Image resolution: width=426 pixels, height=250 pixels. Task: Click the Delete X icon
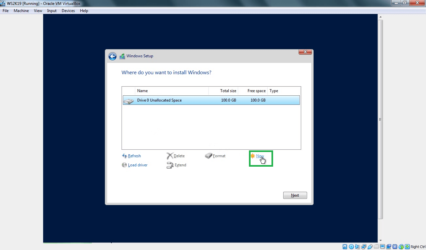170,156
